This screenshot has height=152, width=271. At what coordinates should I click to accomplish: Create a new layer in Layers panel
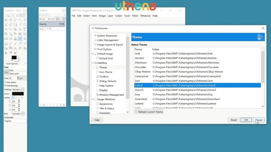[x=41, y=105]
